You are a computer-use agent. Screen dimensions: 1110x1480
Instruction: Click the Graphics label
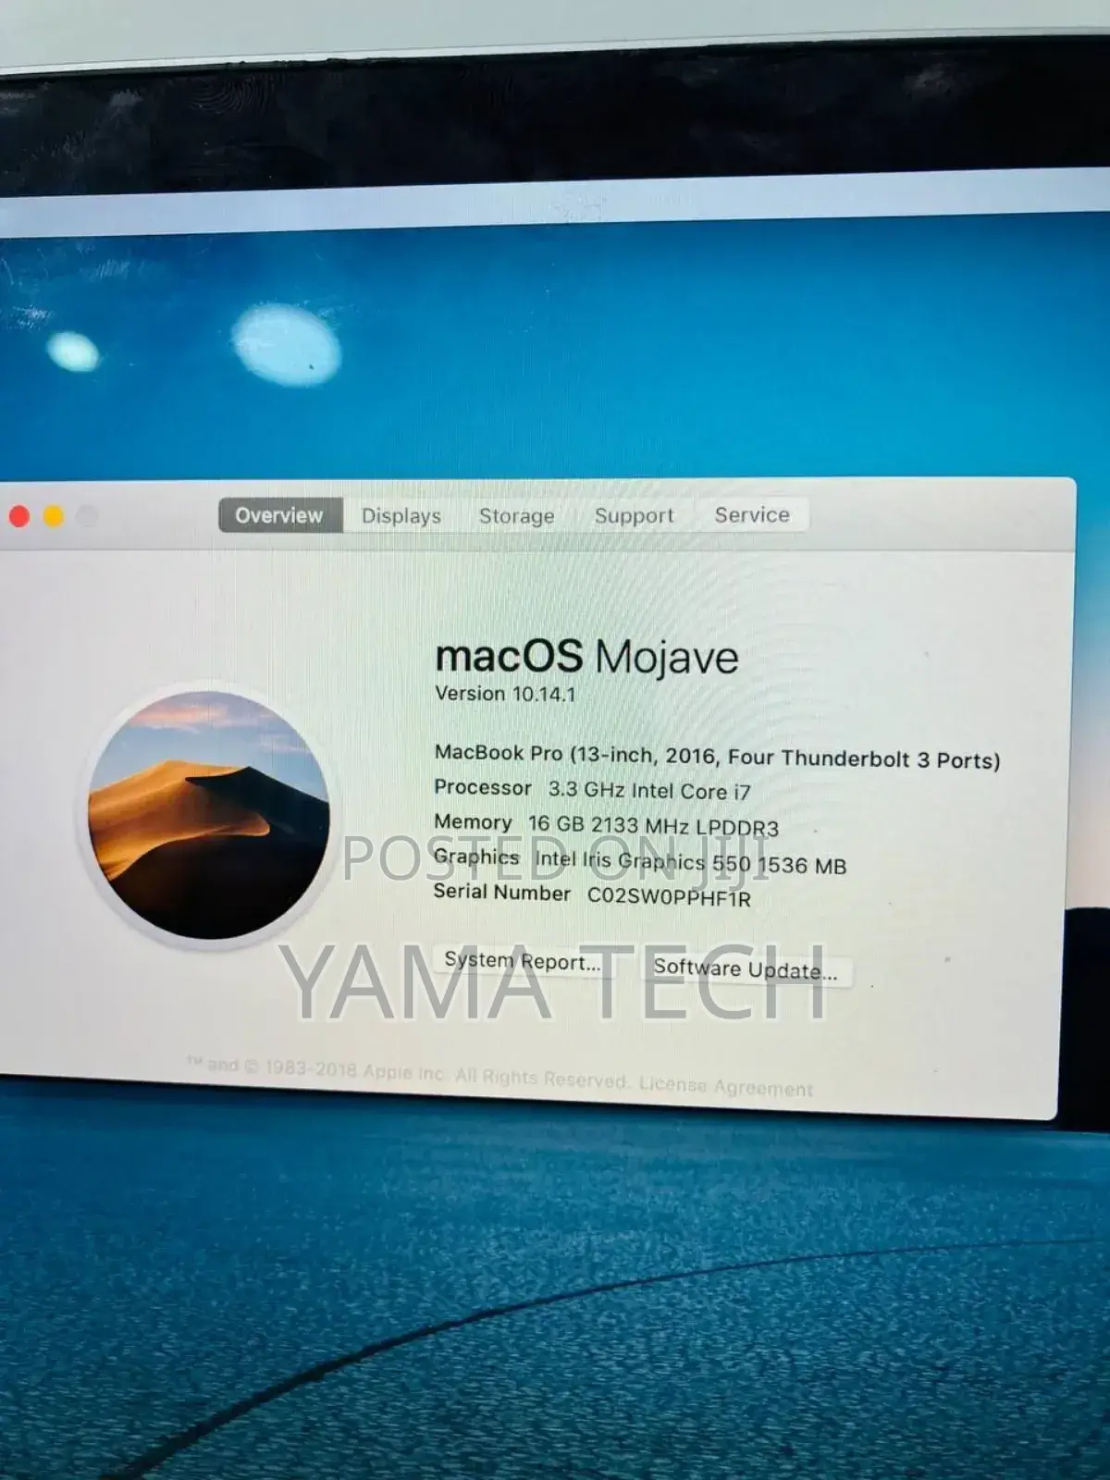coord(476,857)
